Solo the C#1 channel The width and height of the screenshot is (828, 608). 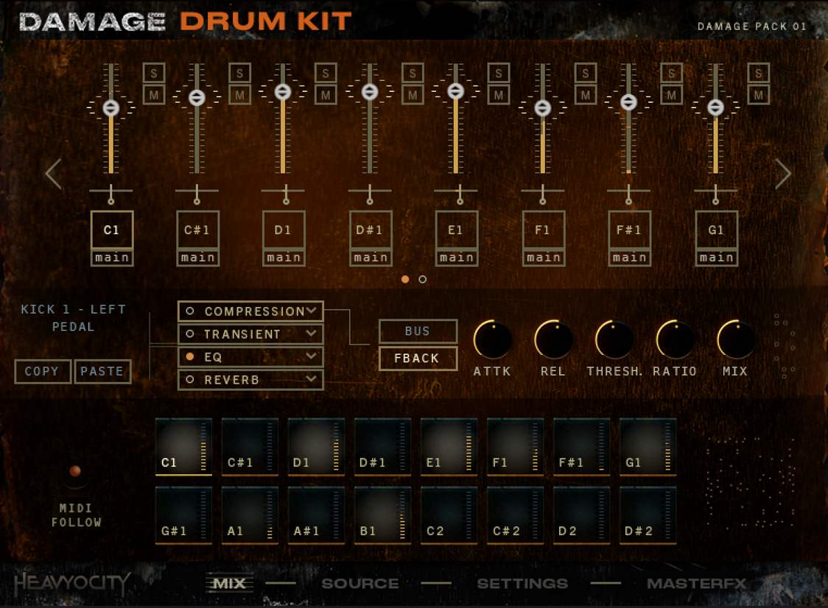pyautogui.click(x=239, y=72)
